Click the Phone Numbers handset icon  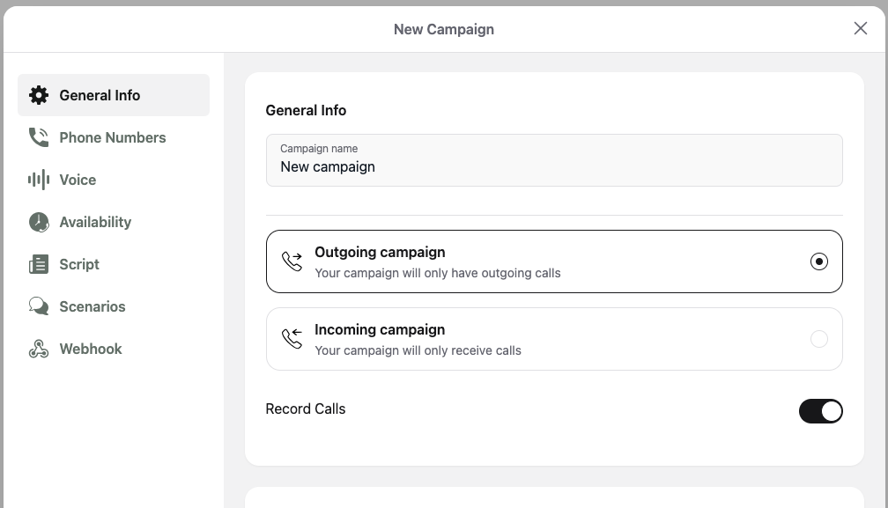point(39,137)
